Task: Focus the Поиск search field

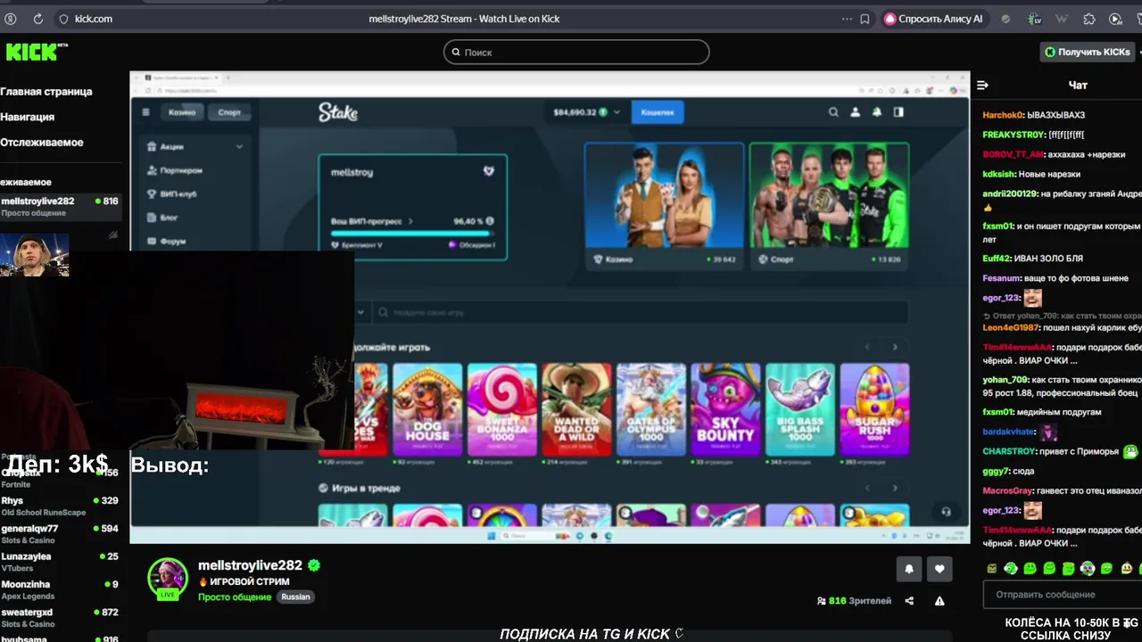Action: tap(576, 52)
